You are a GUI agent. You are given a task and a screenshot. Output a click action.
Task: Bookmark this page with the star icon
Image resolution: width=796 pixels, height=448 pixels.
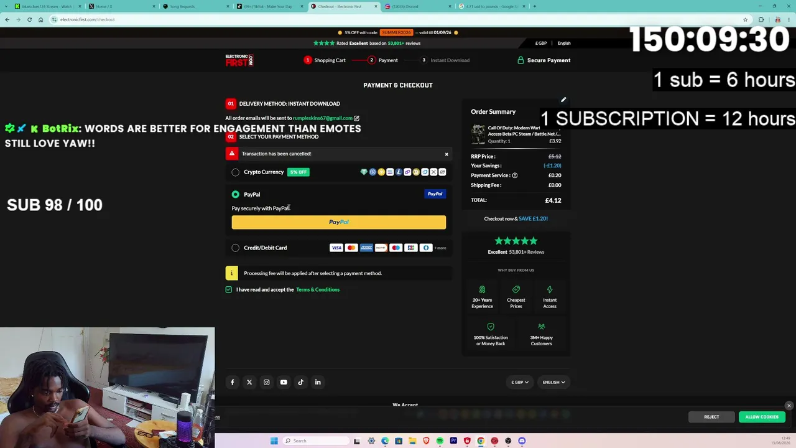coord(745,19)
